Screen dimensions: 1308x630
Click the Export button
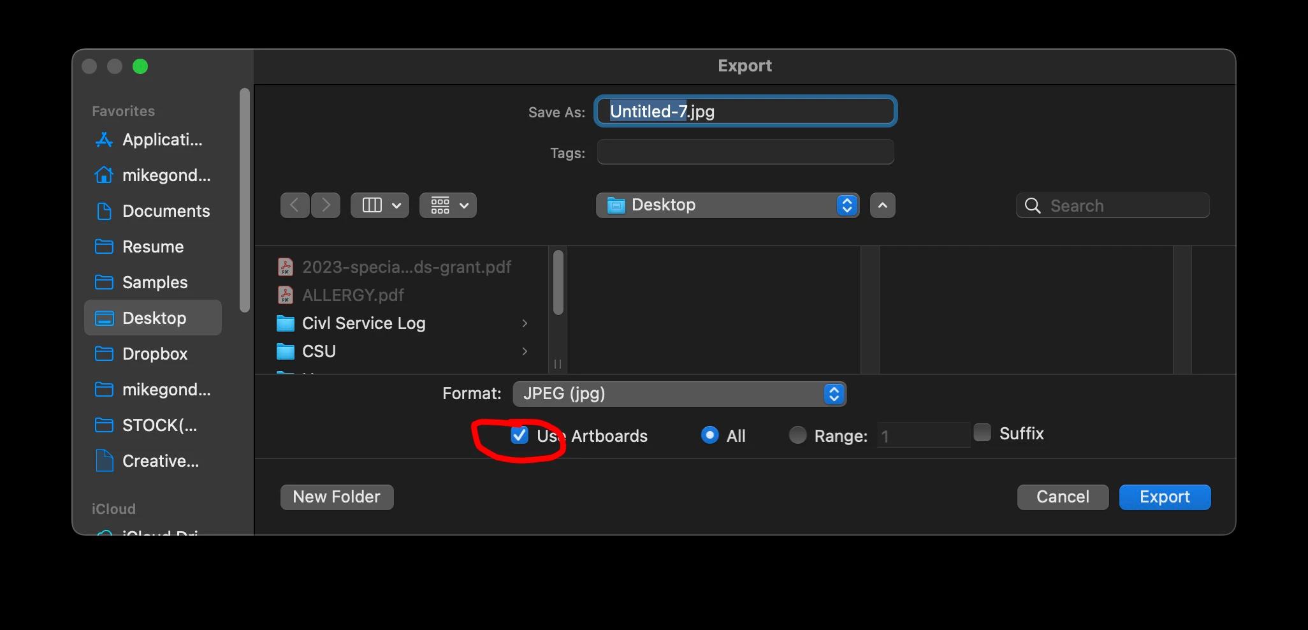pos(1165,497)
